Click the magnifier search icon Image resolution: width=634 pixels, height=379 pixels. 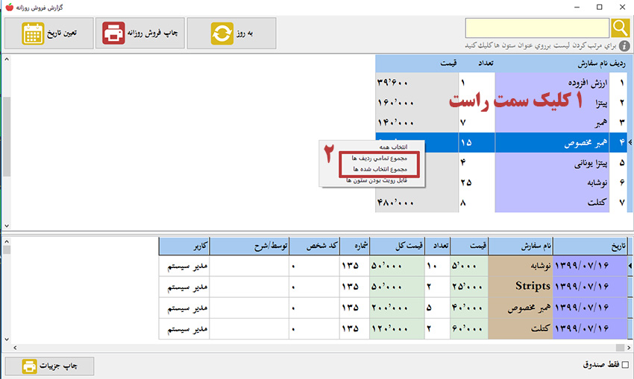[621, 28]
